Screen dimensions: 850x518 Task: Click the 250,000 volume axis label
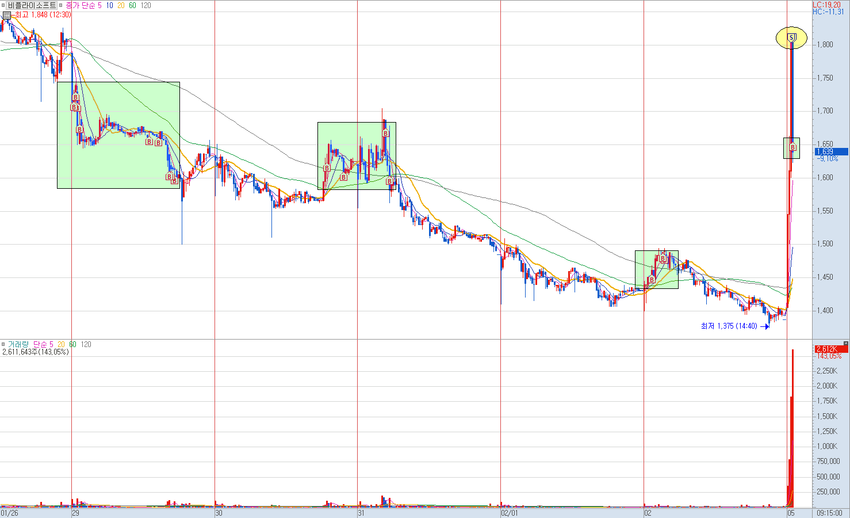click(829, 492)
